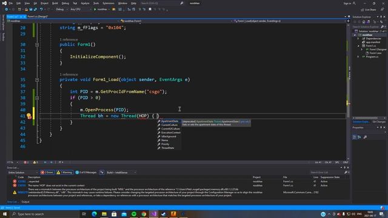The width and height of the screenshot is (388, 218).
Task: Click the Undo arrow in the toolbar
Action: [41, 10]
